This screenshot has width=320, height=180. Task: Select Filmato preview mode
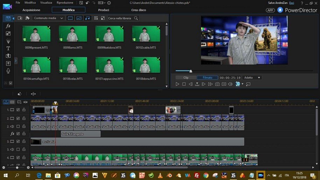tap(207, 77)
